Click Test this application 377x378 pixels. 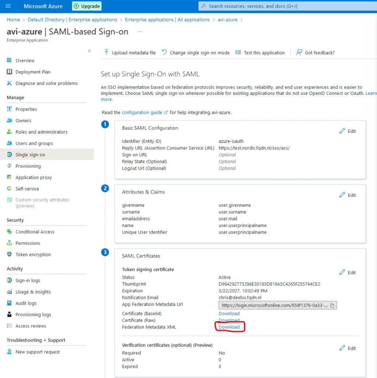pyautogui.click(x=260, y=52)
